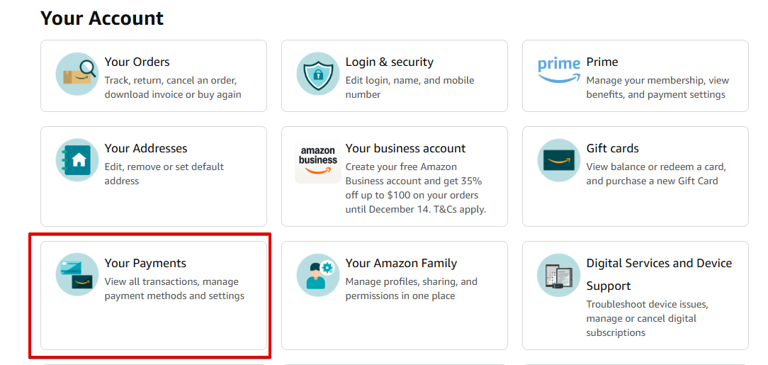The image size is (768, 365).
Task: Click the Your Payments credit cards icon
Action: coord(77,274)
